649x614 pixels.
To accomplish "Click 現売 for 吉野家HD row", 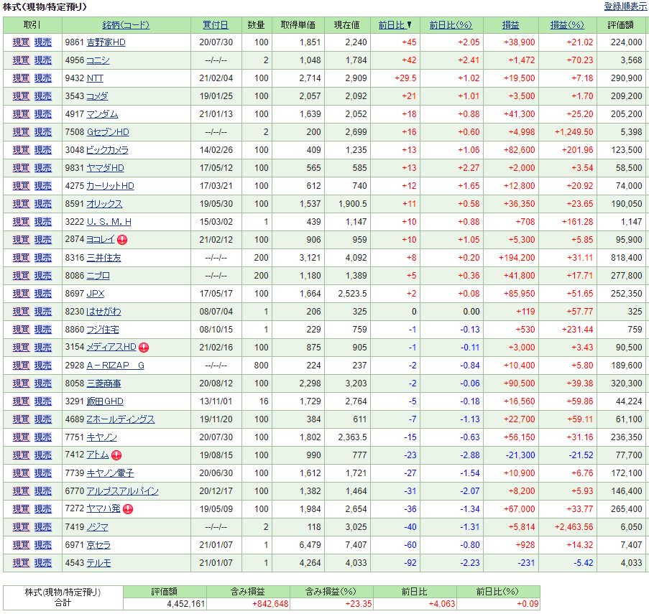I will 42,42.
